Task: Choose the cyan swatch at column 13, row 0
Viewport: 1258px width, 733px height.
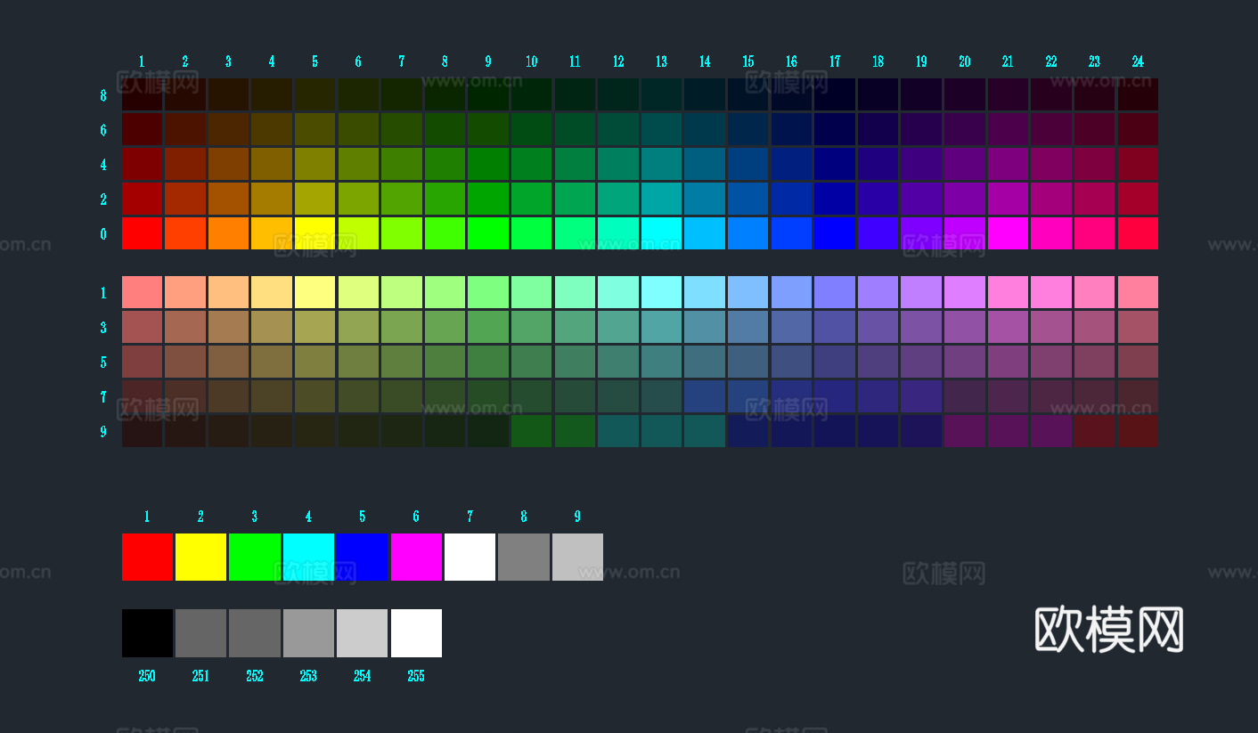Action: click(x=661, y=233)
